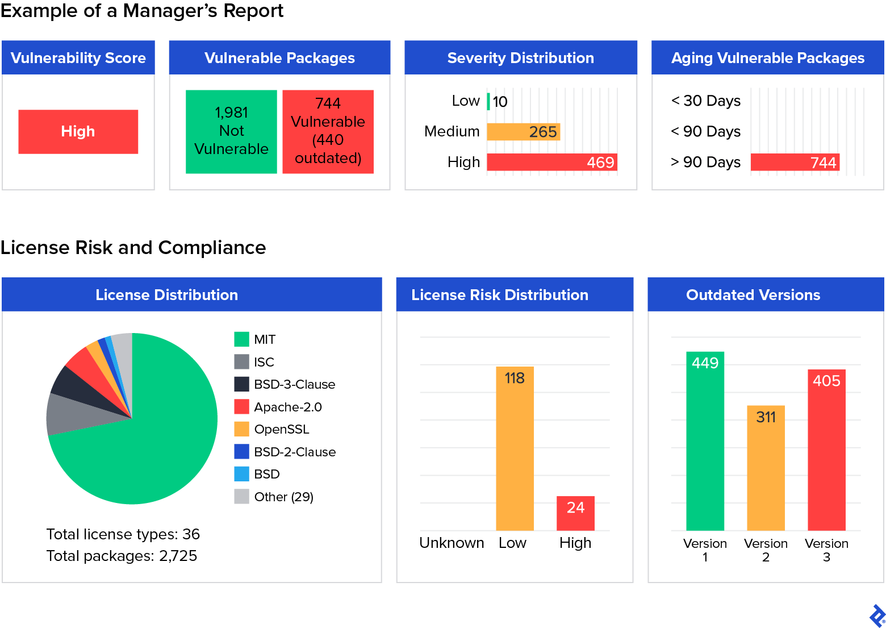Image resolution: width=886 pixels, height=628 pixels.
Task: Expand the Severity Distribution panel
Action: [520, 57]
